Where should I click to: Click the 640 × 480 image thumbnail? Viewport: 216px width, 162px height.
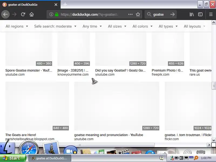pyautogui.click(x=37, y=106)
